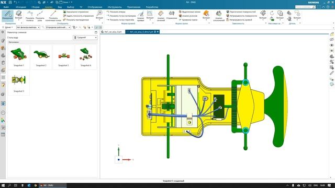
Task: Open Snapshot 5 thumbnail
Action: point(19,83)
